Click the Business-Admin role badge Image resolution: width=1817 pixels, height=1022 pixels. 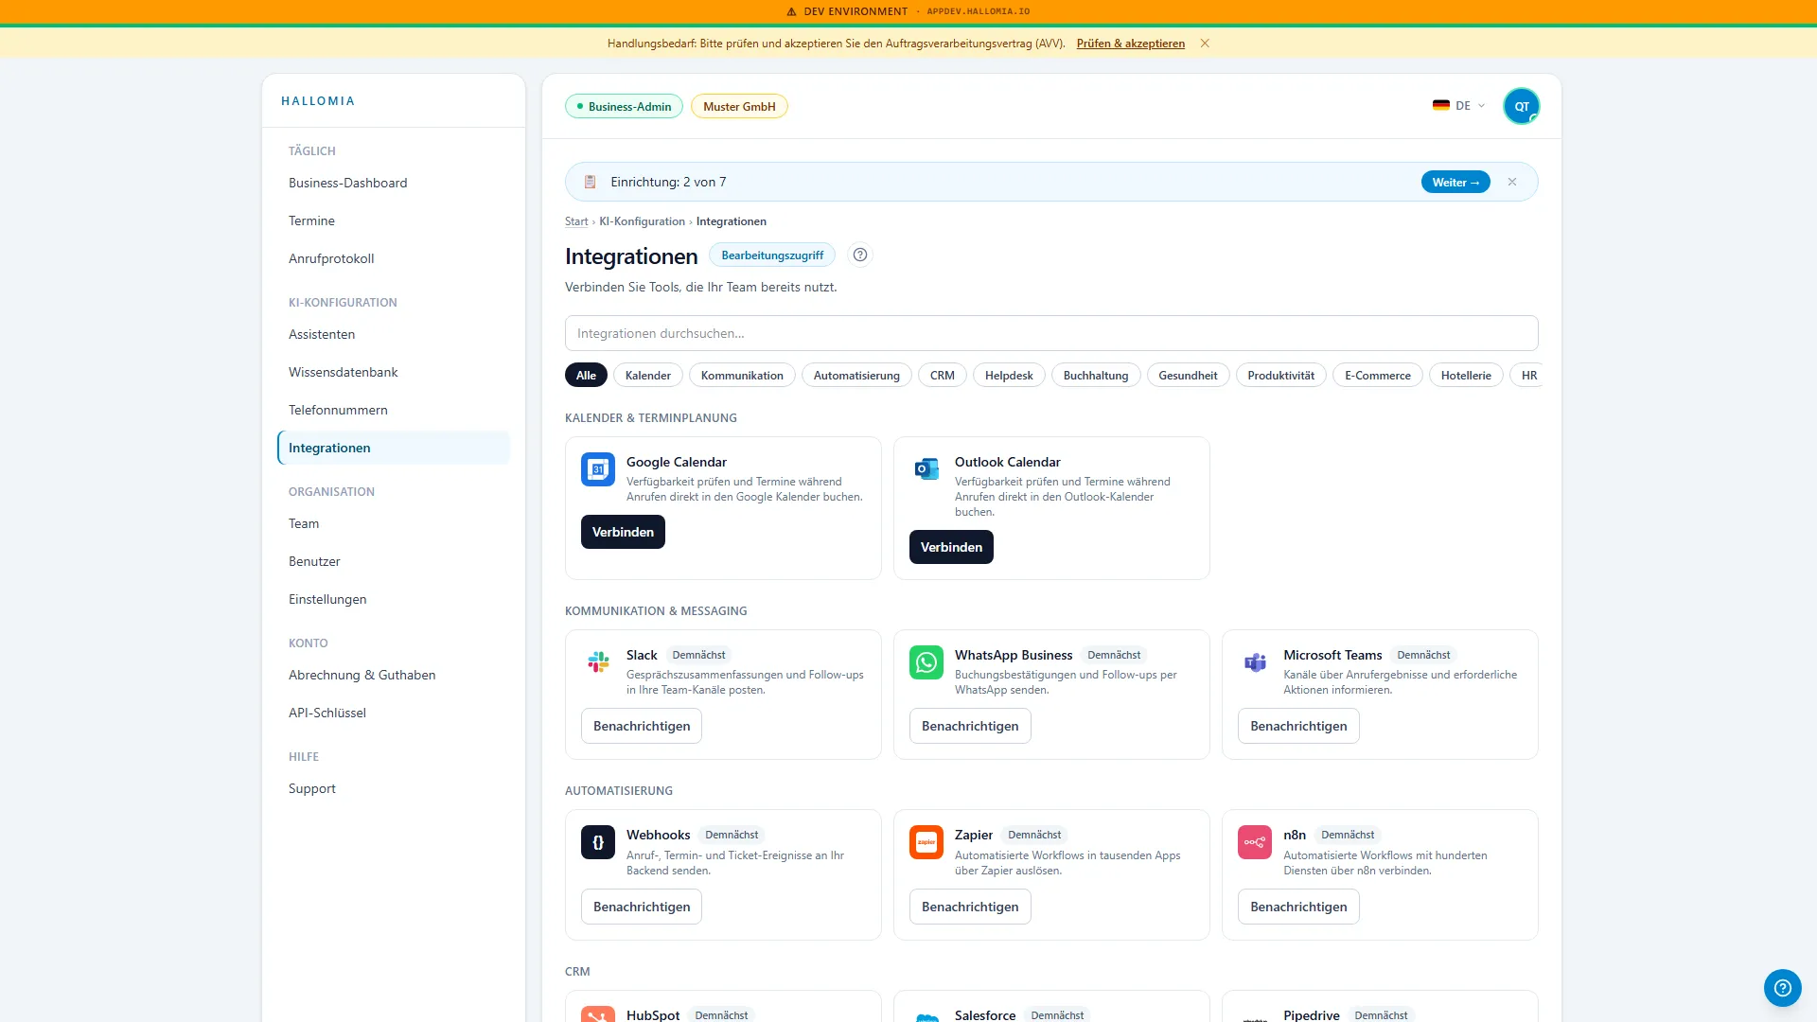click(x=624, y=106)
